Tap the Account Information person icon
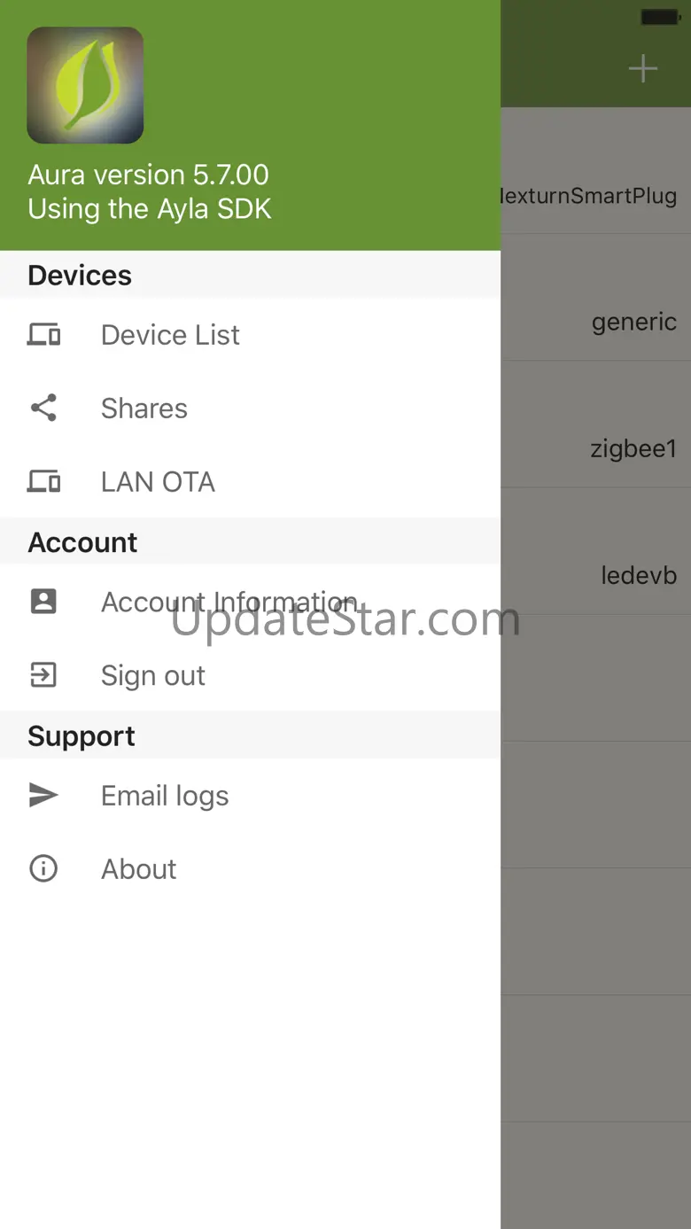The image size is (691, 1229). point(43,602)
